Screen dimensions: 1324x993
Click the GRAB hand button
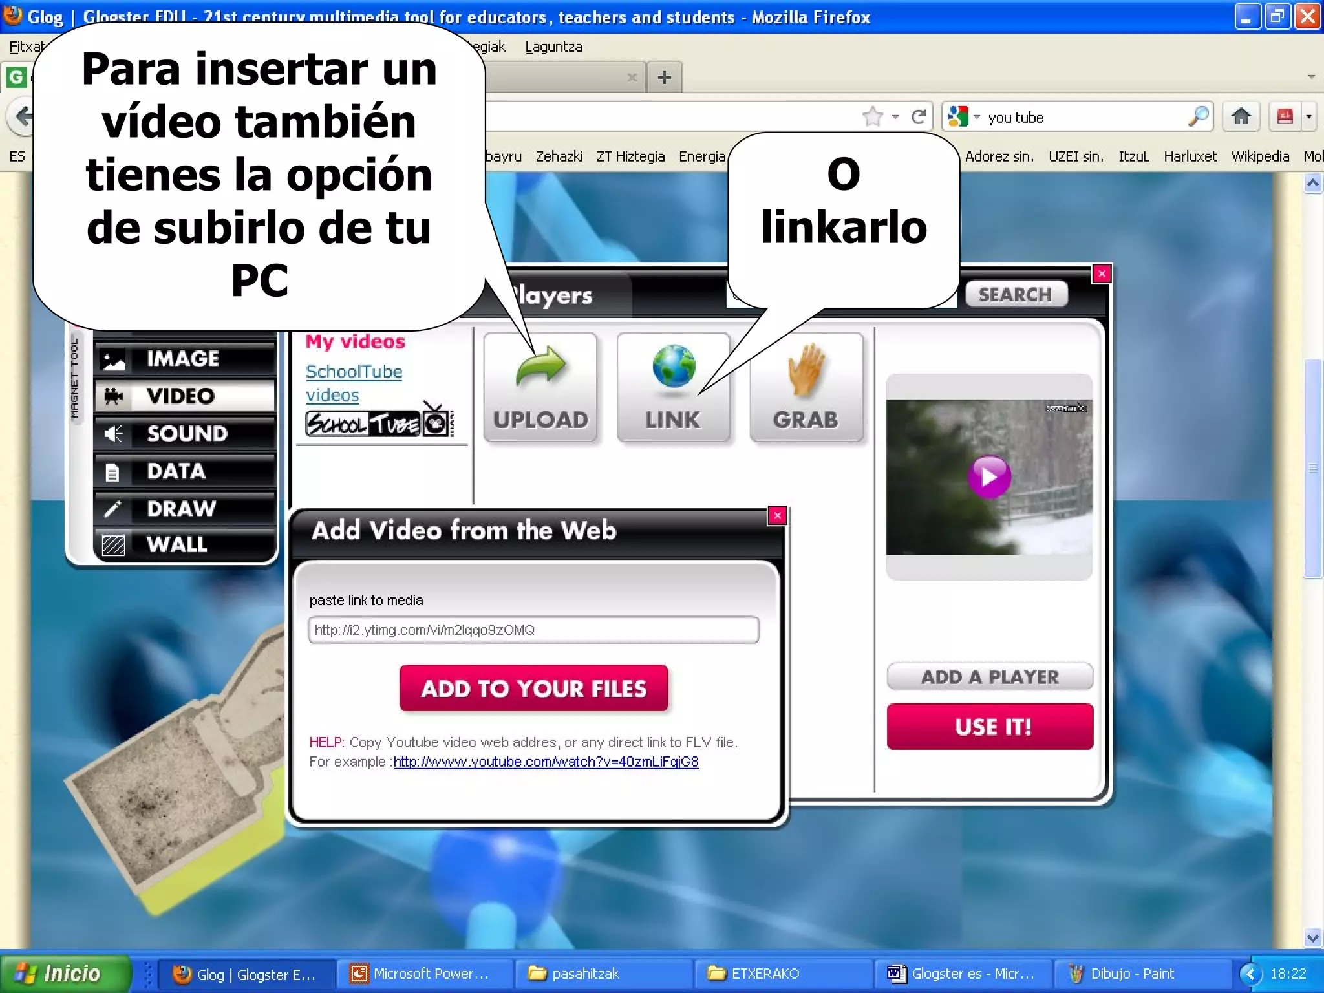click(x=806, y=387)
